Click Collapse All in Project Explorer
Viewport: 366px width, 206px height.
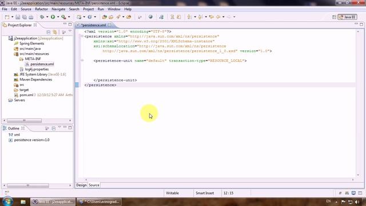point(48,32)
